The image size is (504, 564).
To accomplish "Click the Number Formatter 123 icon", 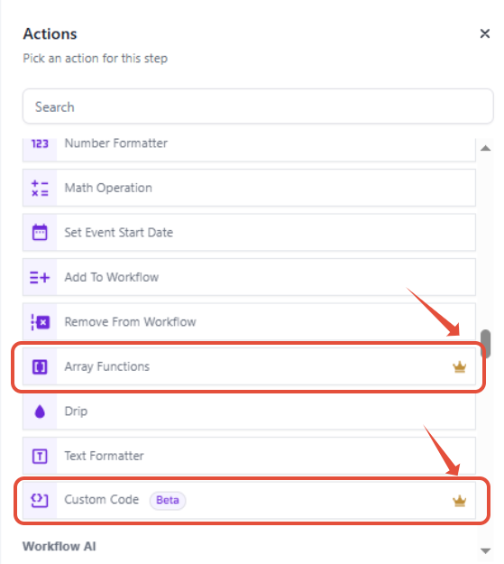I will [x=40, y=143].
